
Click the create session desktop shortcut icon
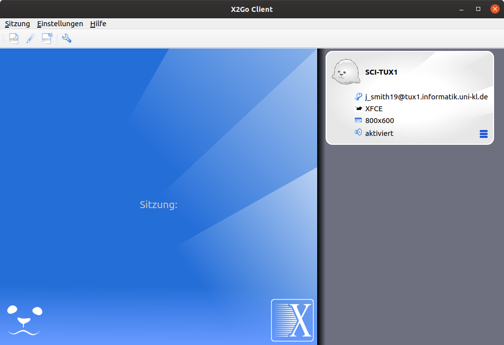pos(47,39)
